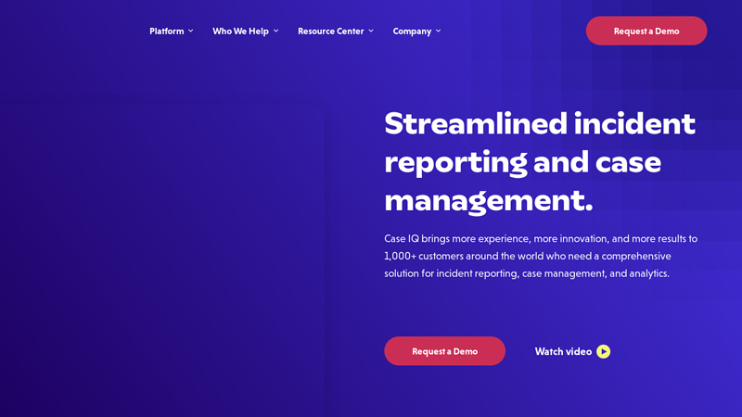Click the paragraph line starting with 'Case IQ brings'

pos(541,239)
